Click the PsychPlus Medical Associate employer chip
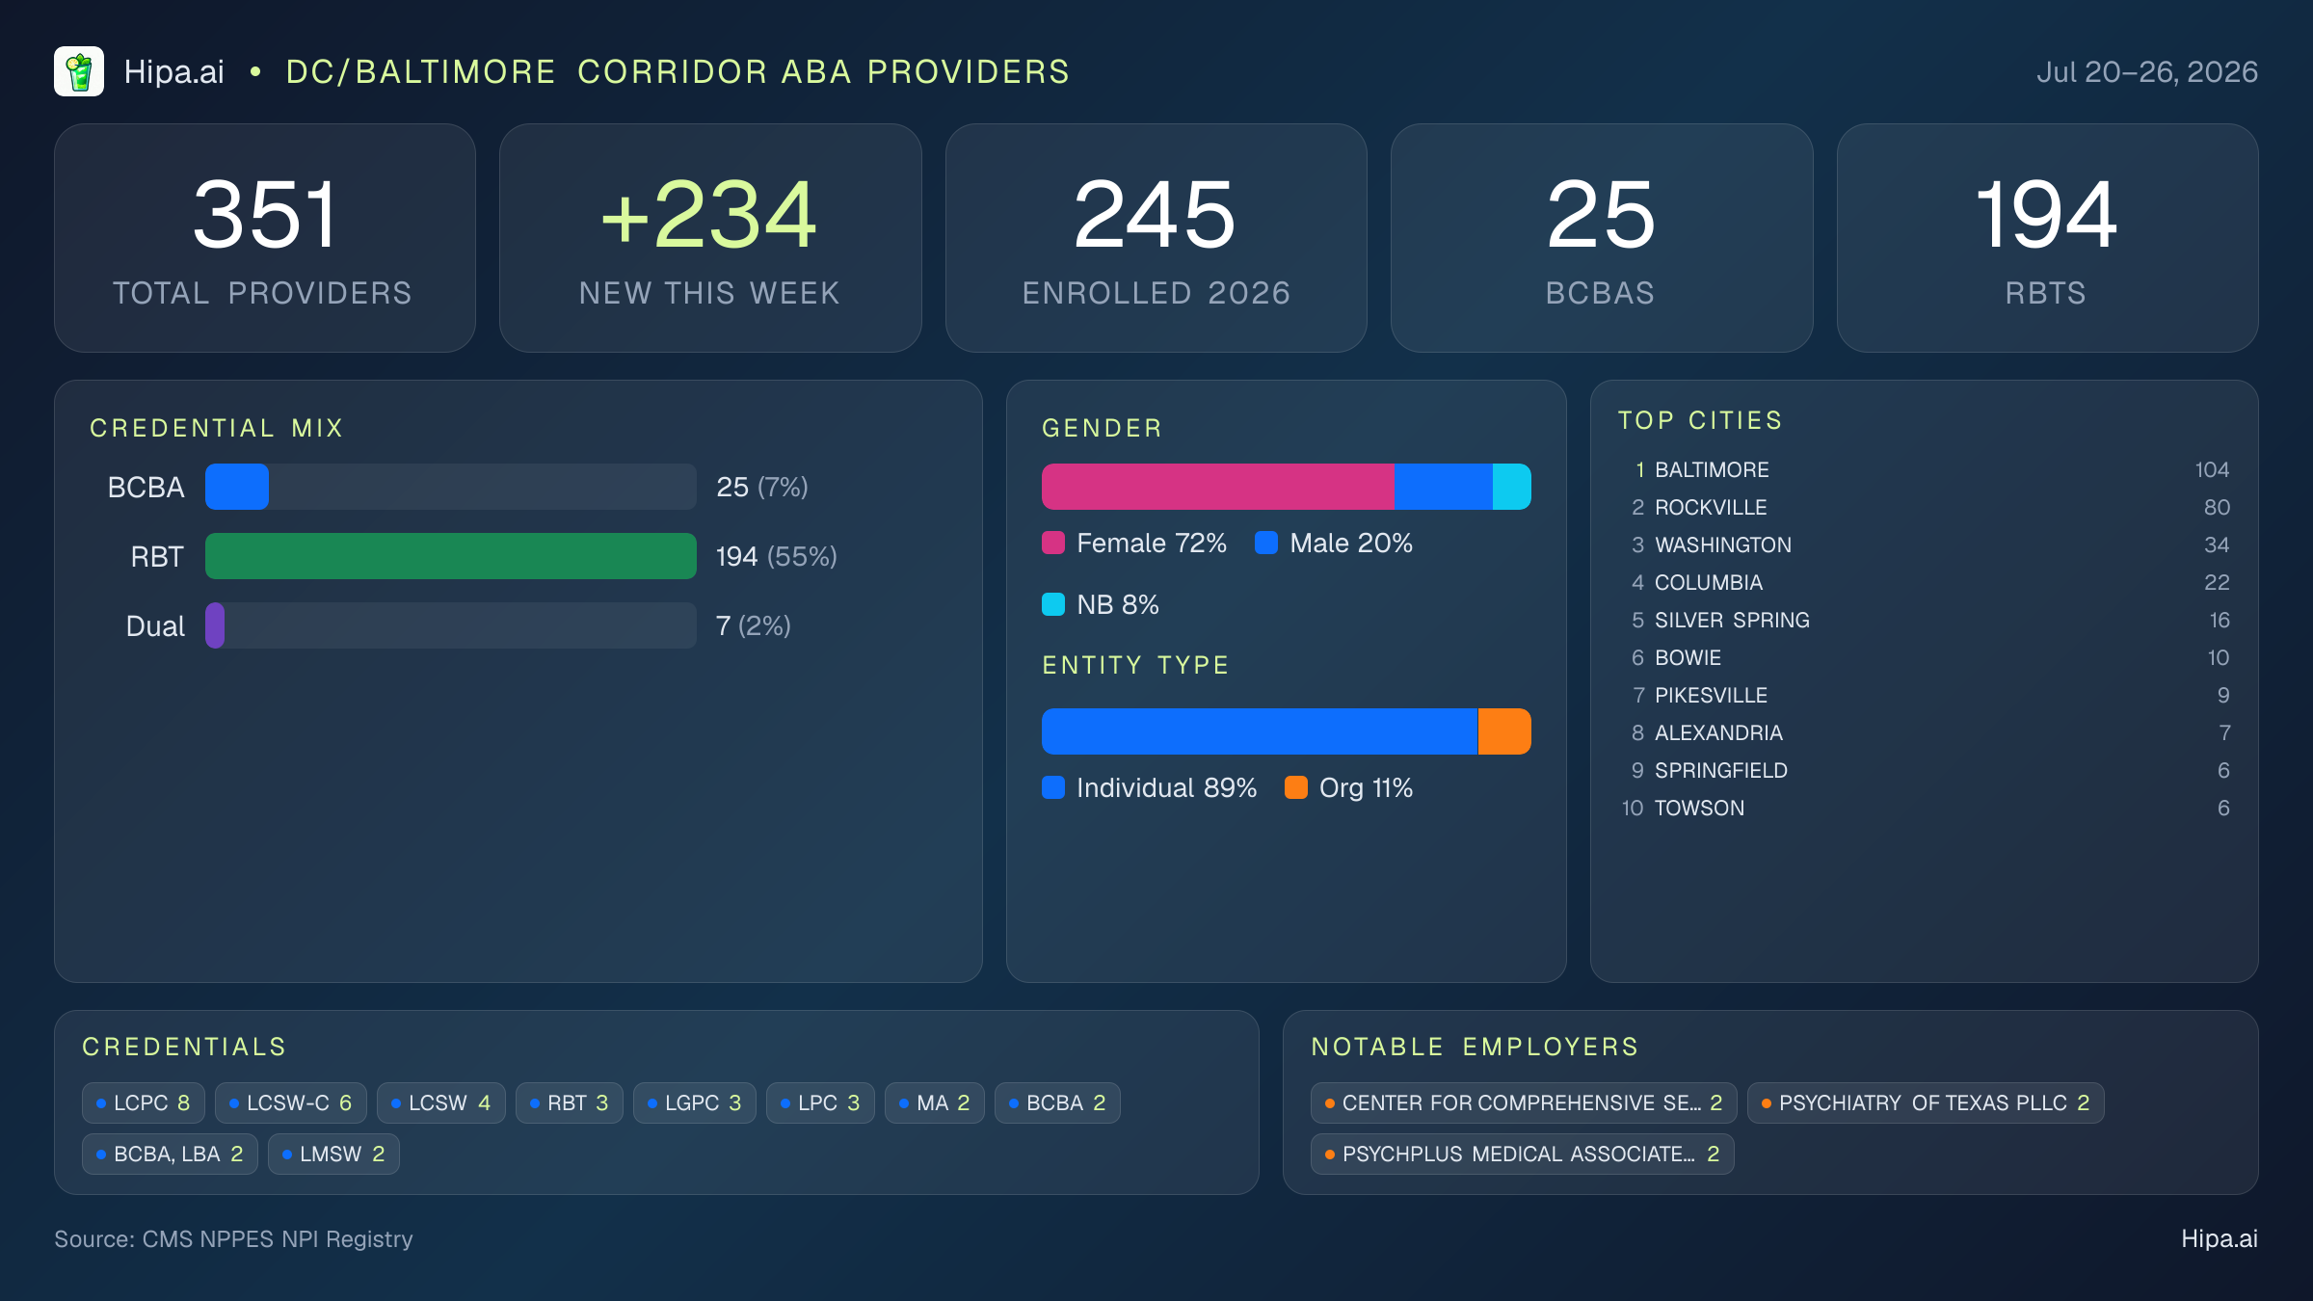 point(1523,1154)
